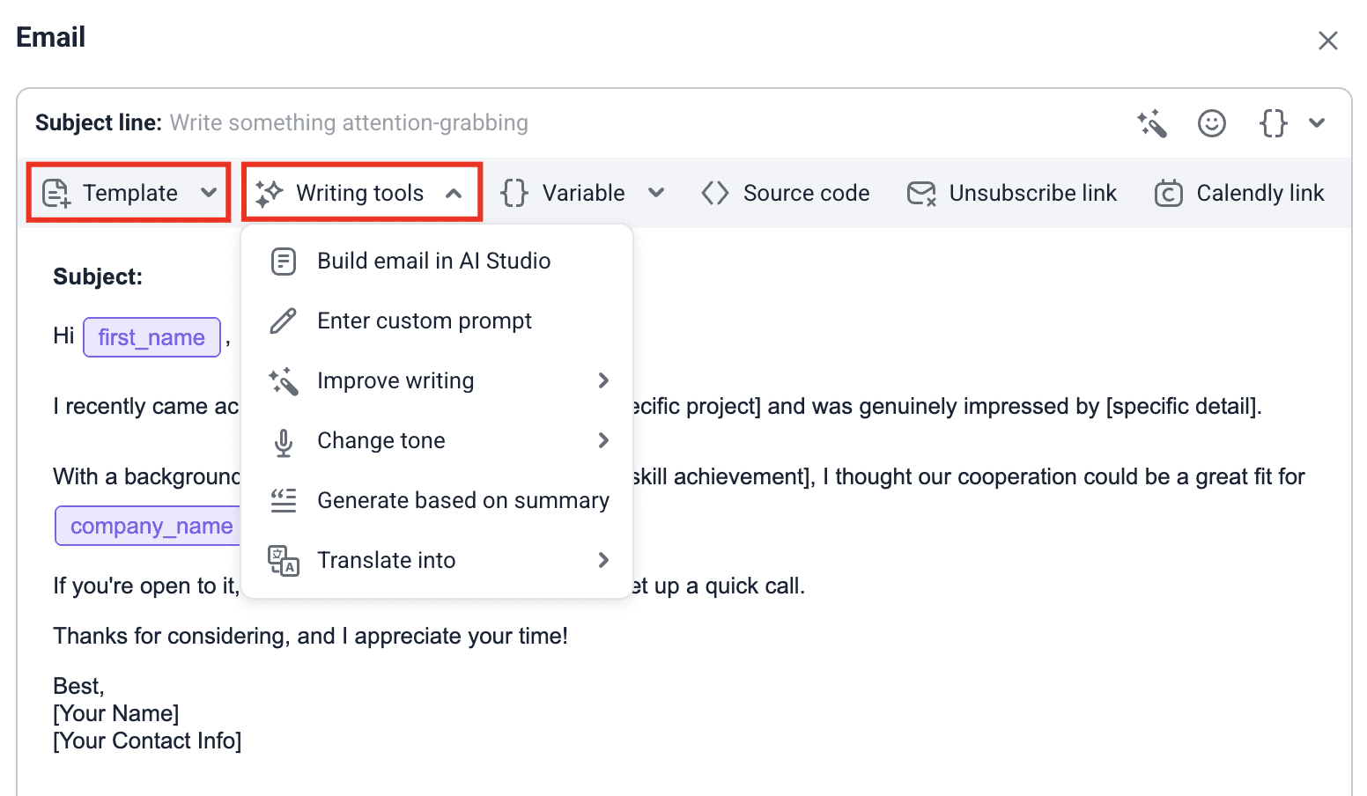Click the 'Best,' sign-off line
1367x796 pixels.
78,686
